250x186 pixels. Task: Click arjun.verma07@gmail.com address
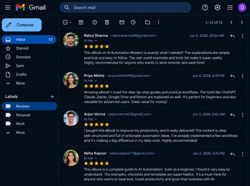[130, 114]
